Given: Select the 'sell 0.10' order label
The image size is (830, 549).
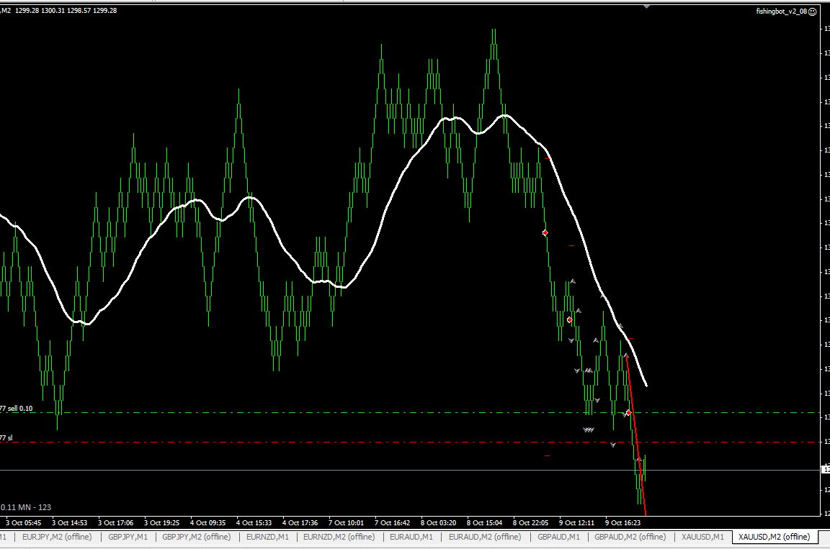Looking at the screenshot, I should 20,409.
